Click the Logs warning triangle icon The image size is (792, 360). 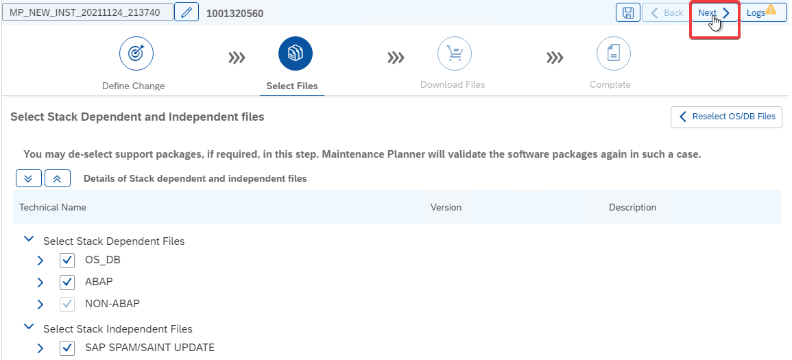pyautogui.click(x=770, y=9)
